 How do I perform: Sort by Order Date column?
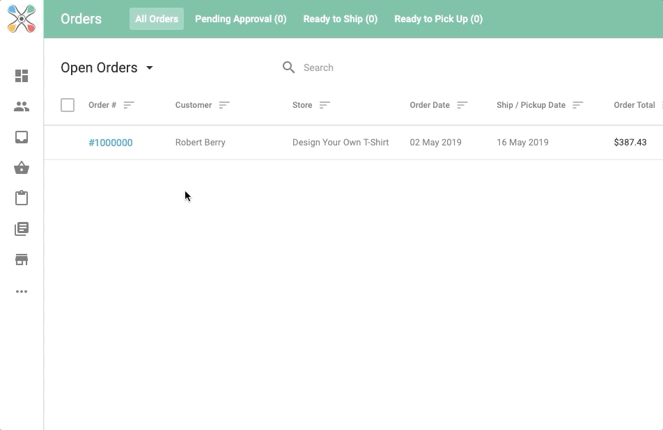pos(462,105)
